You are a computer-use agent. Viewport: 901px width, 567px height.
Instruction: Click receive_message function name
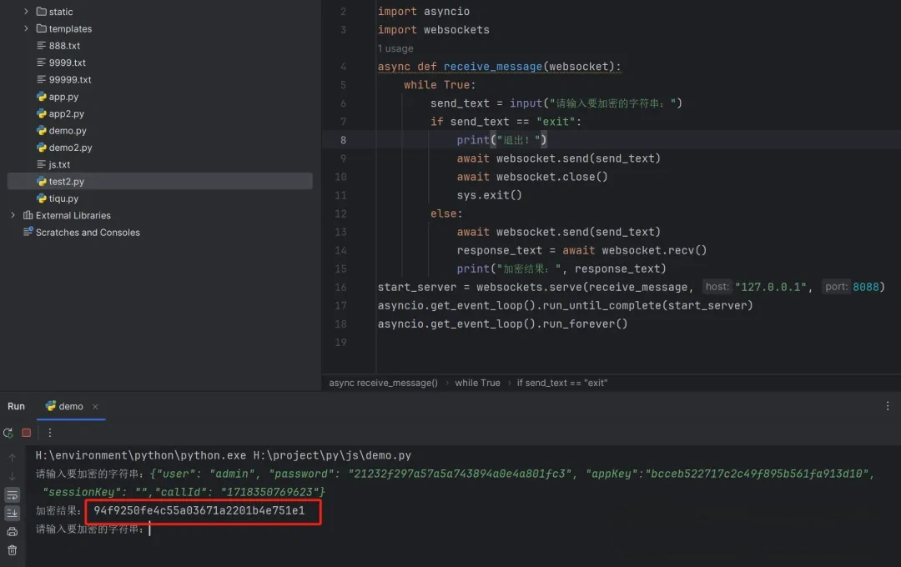tap(492, 67)
